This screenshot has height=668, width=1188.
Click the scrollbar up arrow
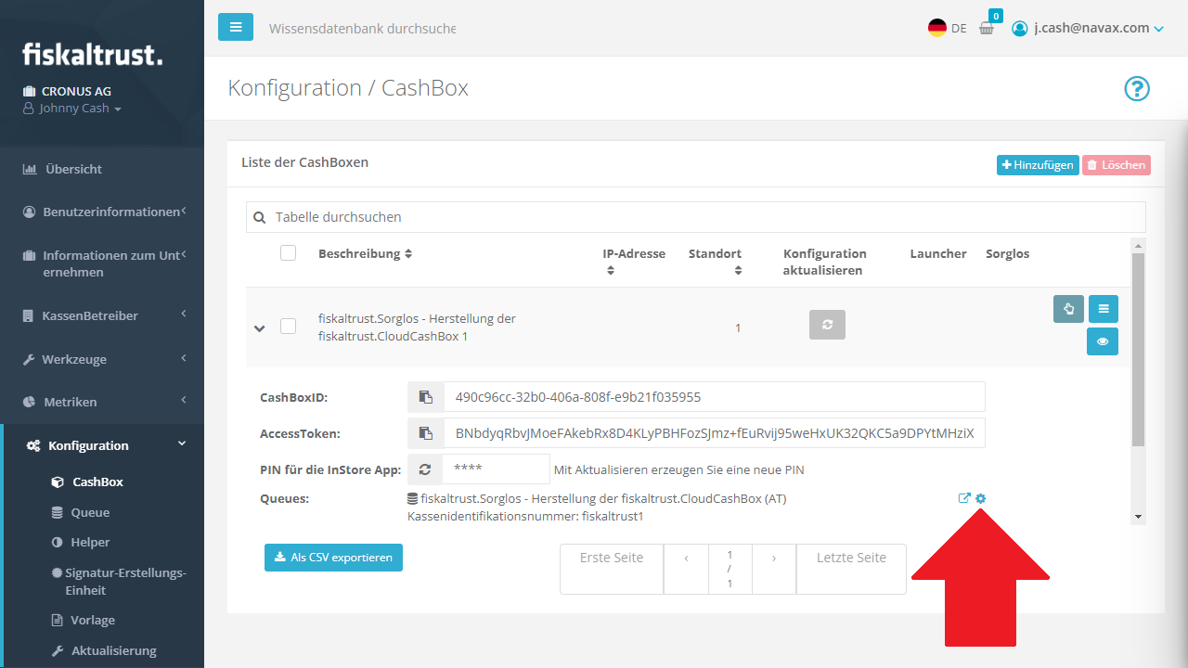click(x=1139, y=245)
